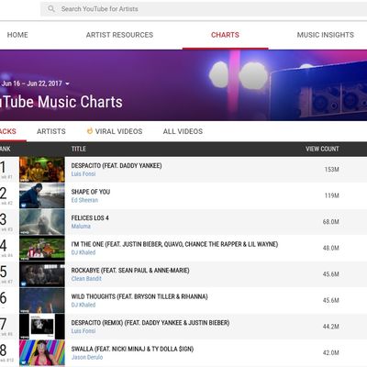
Task: Switch to the ARTISTS chart tab
Action: click(x=51, y=131)
